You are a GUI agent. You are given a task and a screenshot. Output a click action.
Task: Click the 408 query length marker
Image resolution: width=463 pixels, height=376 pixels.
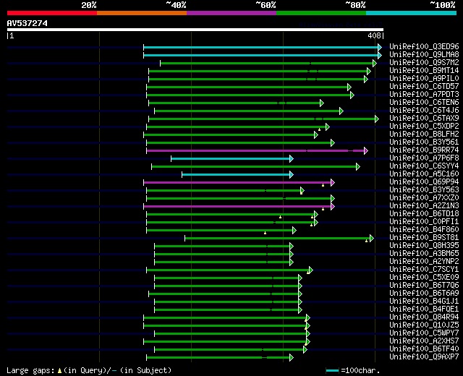tap(375, 35)
